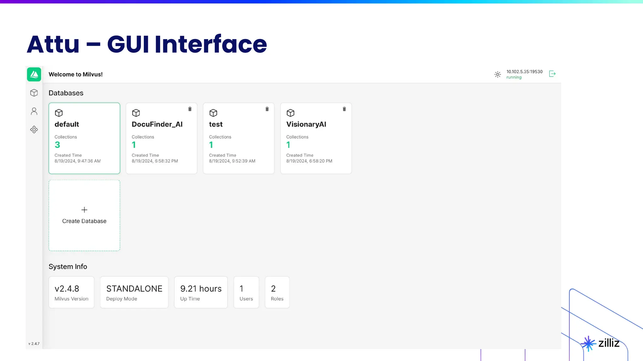Click the collections count 1 on VisionaryAI

(x=288, y=145)
